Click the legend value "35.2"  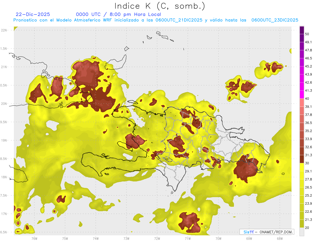click(308, 131)
